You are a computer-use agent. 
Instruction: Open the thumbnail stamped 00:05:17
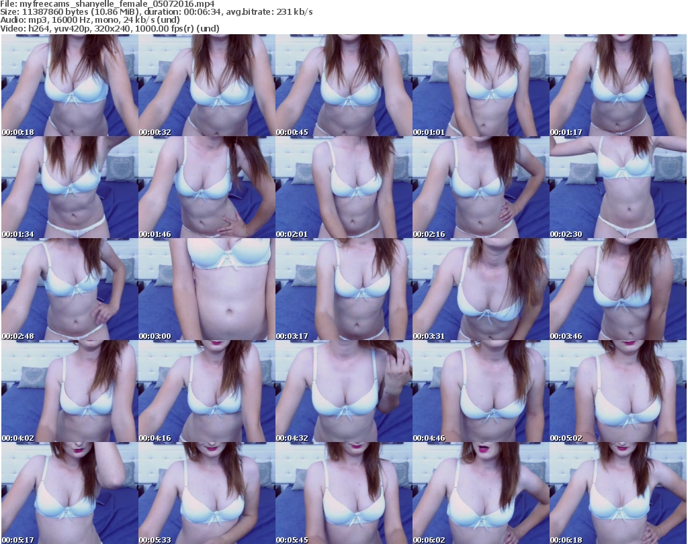coord(70,493)
